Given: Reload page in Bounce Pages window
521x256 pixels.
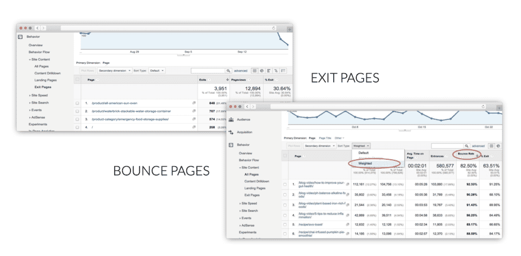Looking at the screenshot, I should point(484,107).
